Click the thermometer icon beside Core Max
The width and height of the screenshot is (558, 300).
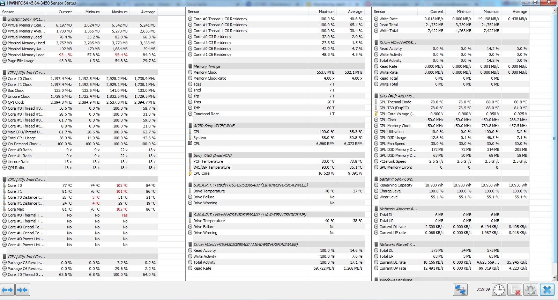5,209
